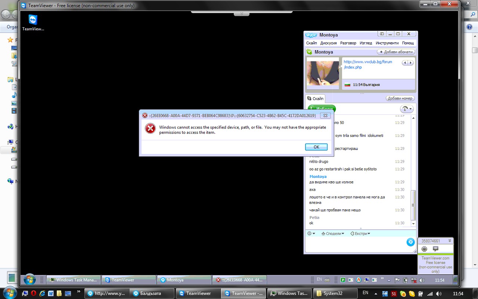Click the red 51 temperature tray icon

pos(394,294)
